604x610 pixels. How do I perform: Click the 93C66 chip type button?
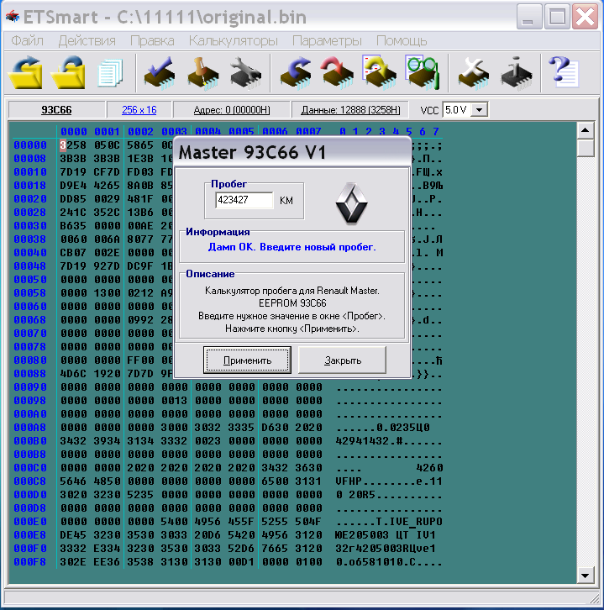[x=56, y=110]
